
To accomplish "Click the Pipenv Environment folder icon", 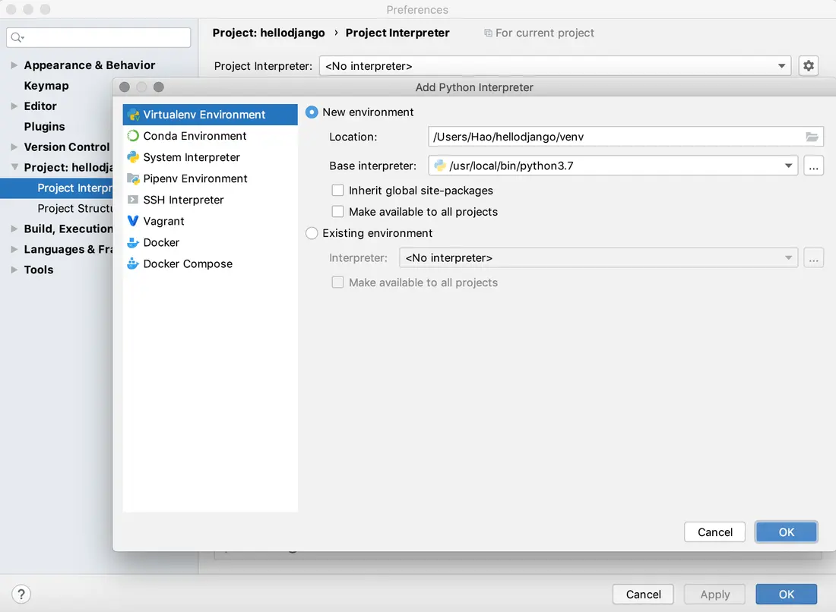I will [x=133, y=178].
